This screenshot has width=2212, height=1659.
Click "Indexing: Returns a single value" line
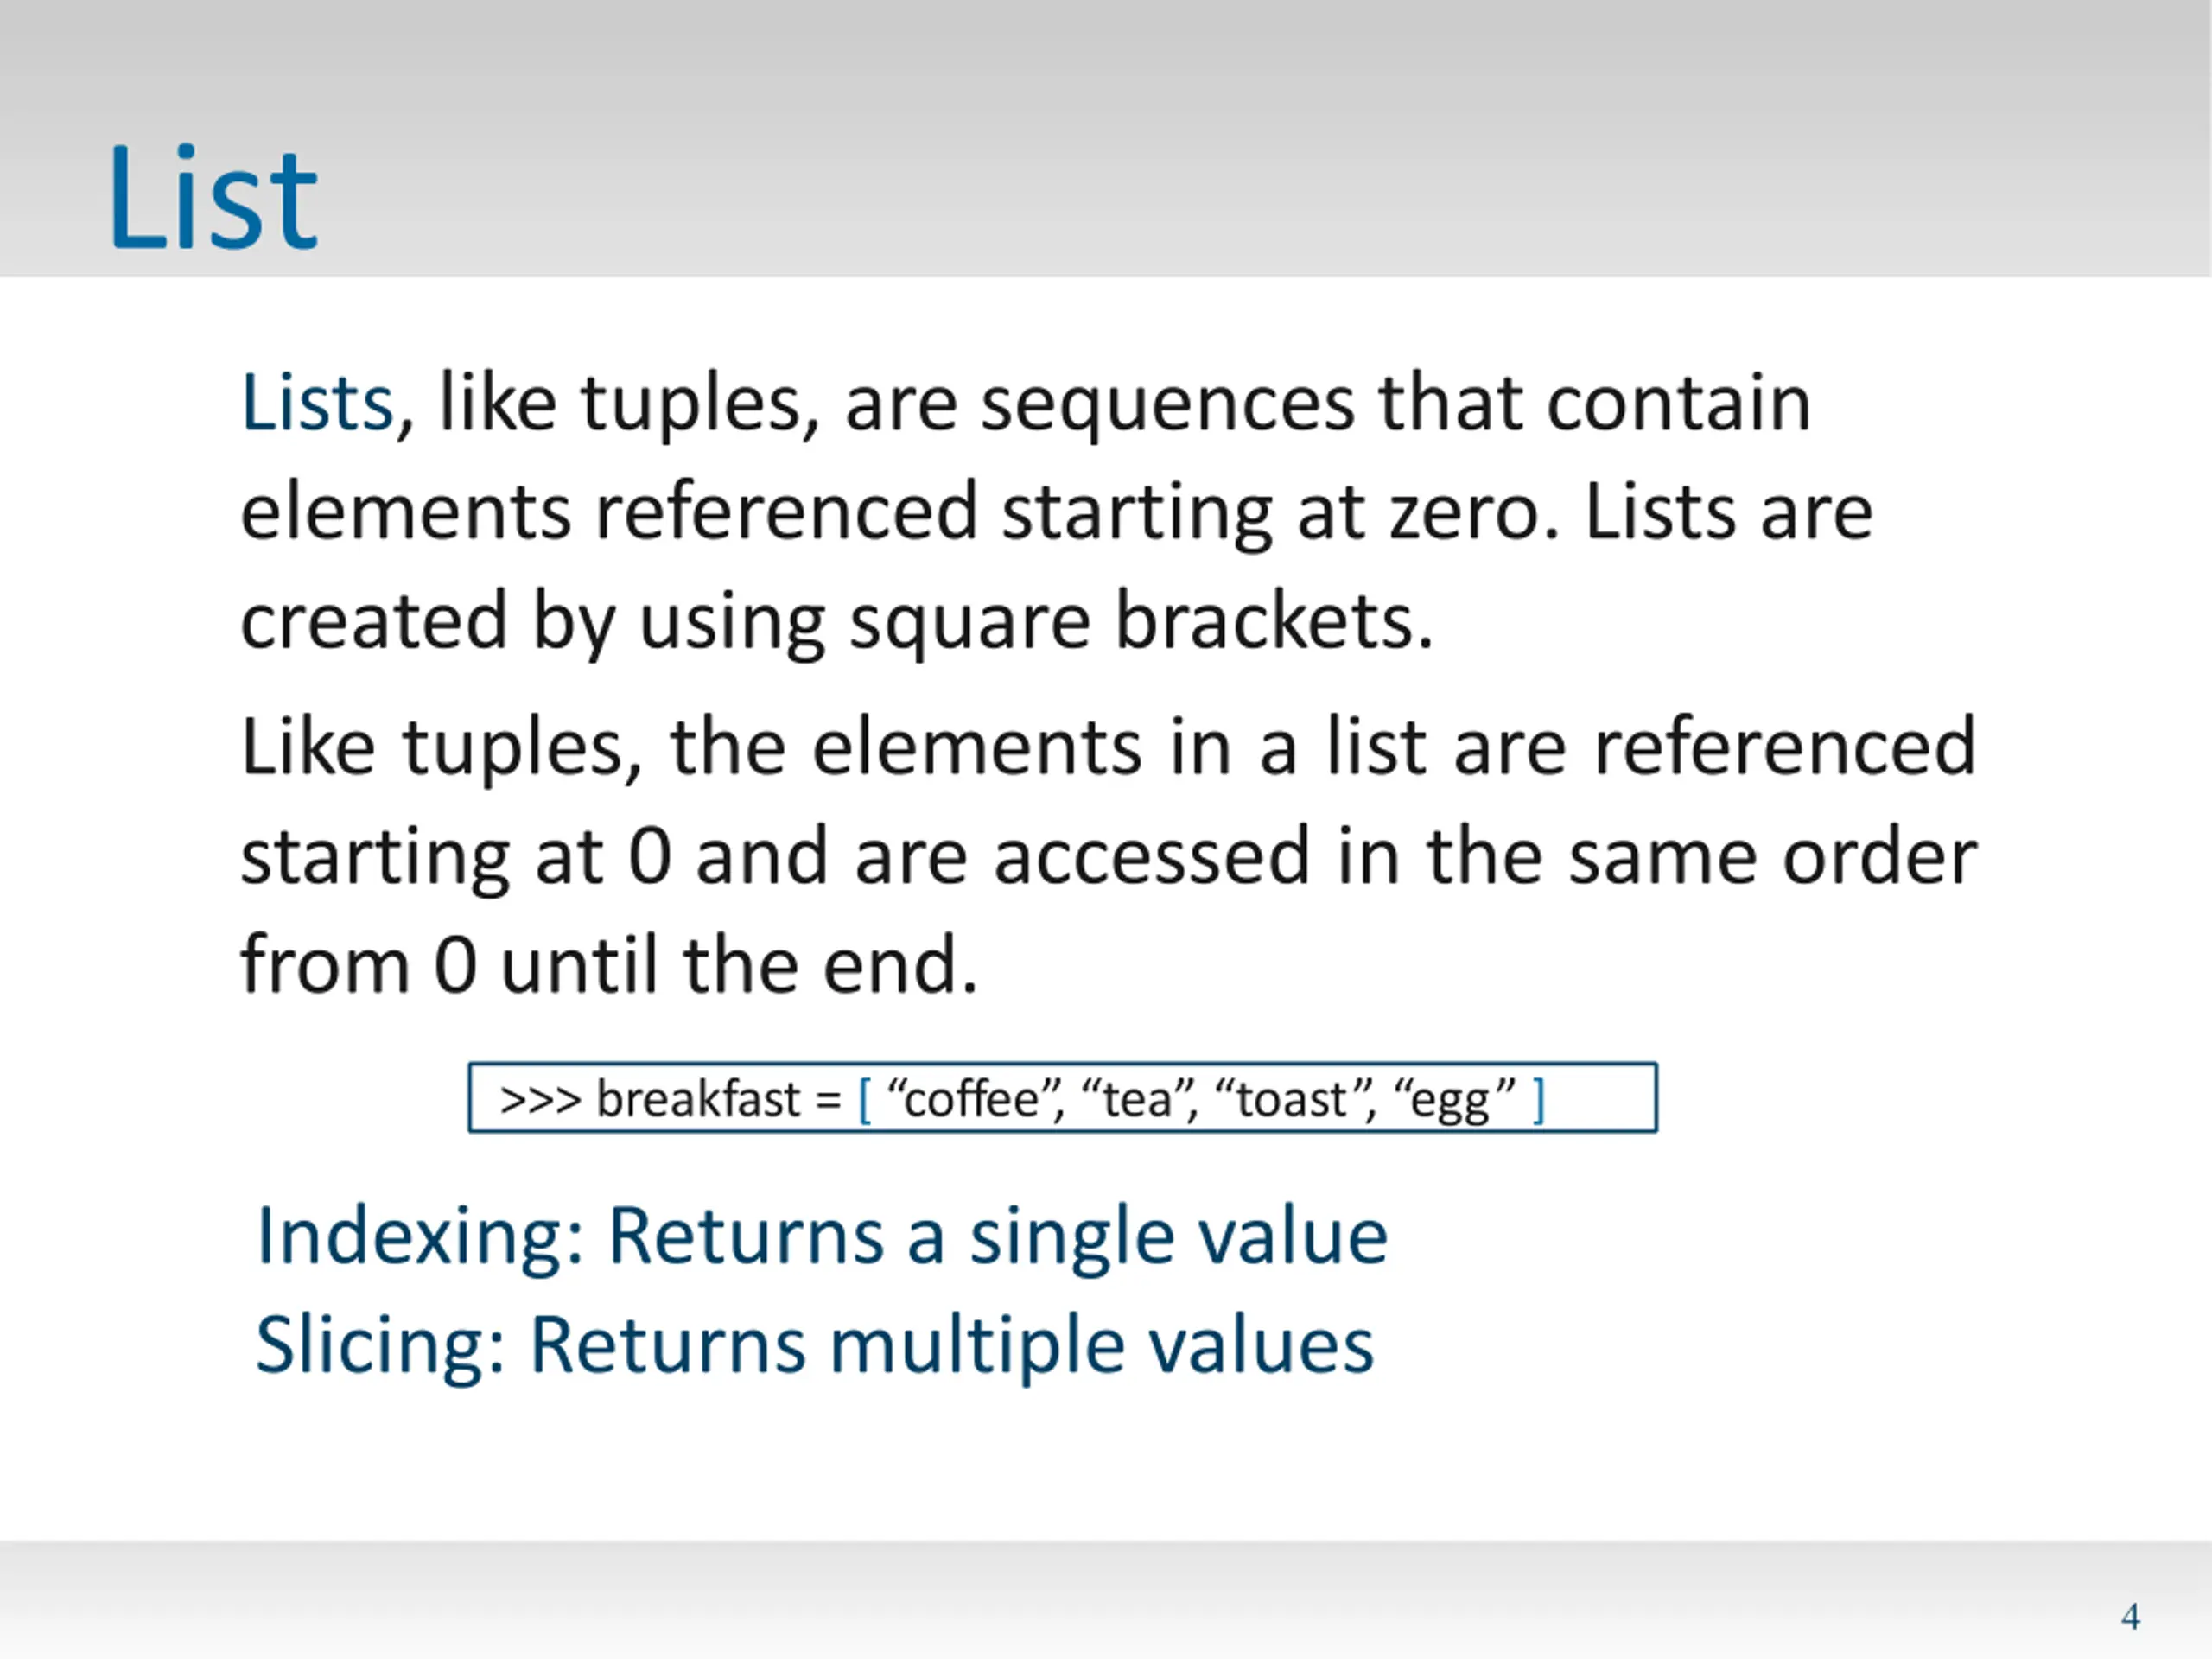pos(822,1237)
